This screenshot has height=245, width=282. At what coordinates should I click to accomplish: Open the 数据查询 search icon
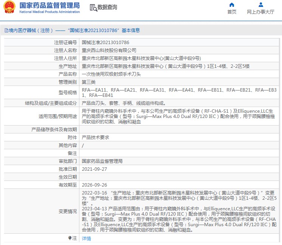(x=93, y=8)
